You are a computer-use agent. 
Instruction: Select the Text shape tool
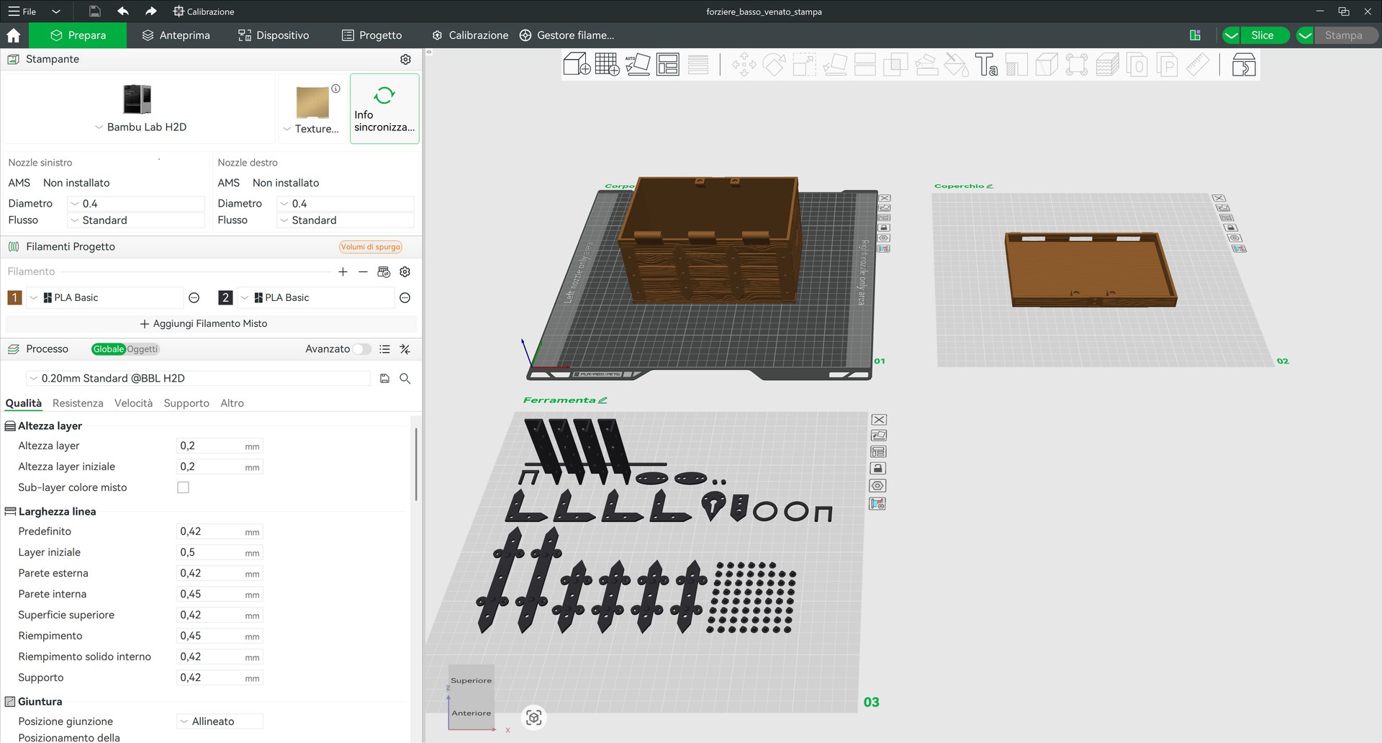(986, 65)
